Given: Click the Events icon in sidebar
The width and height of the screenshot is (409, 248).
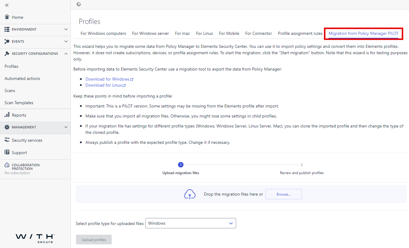Looking at the screenshot, I should pos(7,41).
